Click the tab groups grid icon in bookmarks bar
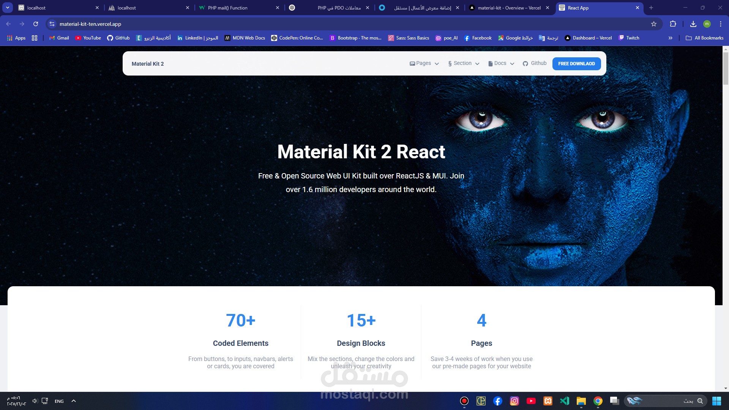This screenshot has width=729, height=410. coord(35,38)
